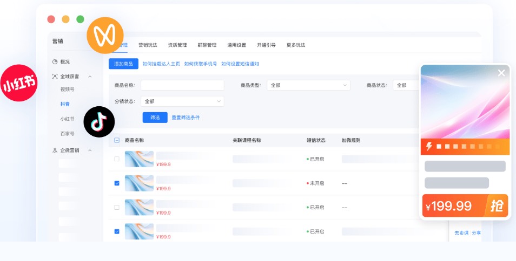Click the red 小红书 logo badge
This screenshot has width=516, height=261.
pos(19,83)
